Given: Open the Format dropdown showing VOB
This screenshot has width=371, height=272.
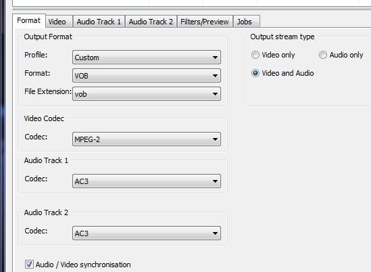Looking at the screenshot, I should 147,75.
